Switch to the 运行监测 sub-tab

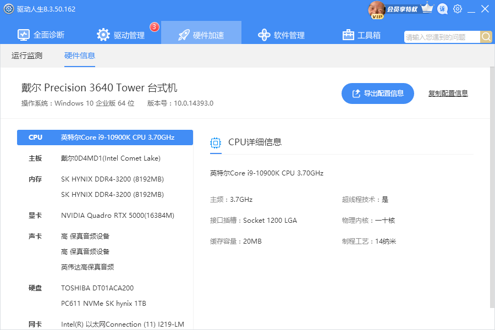click(27, 56)
